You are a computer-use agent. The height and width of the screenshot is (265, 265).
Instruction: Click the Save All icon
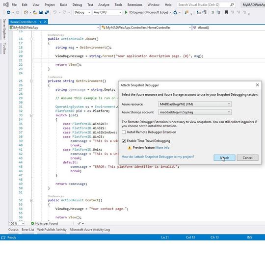47,12
